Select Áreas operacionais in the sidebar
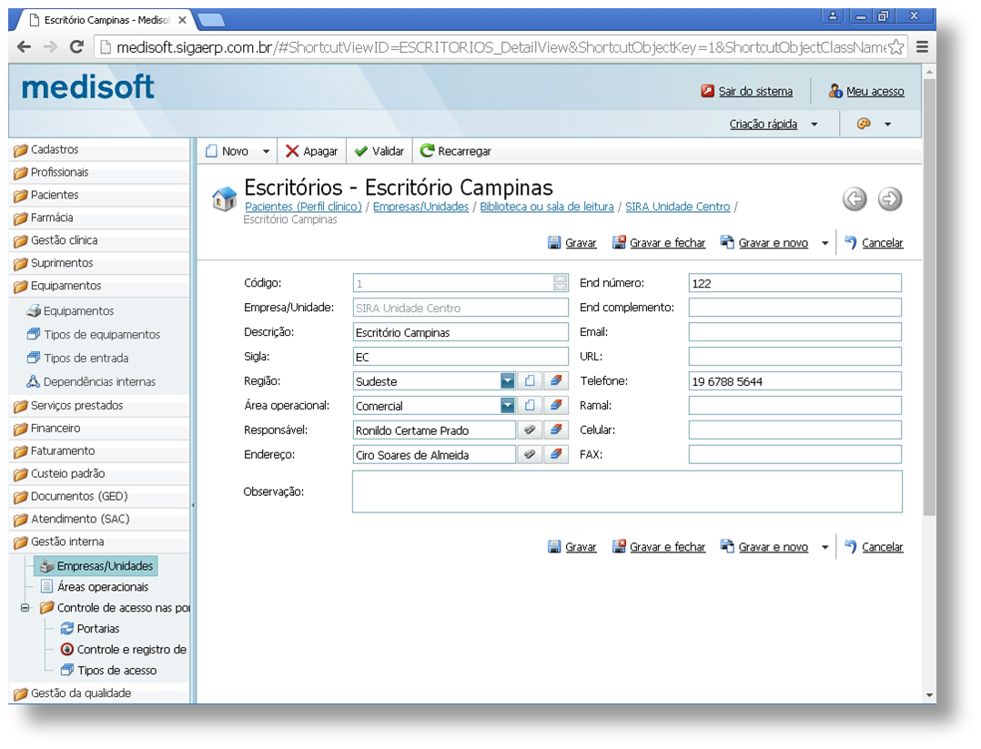Screen dimensions: 981x749 click(102, 587)
